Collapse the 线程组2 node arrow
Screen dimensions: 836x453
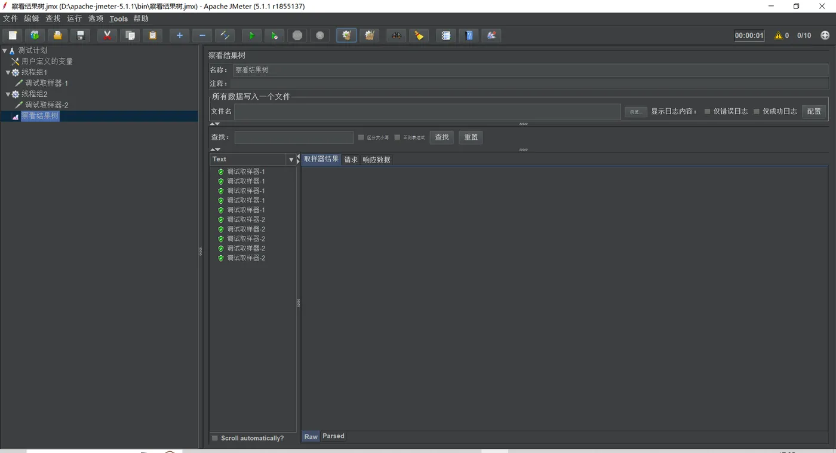click(x=8, y=94)
